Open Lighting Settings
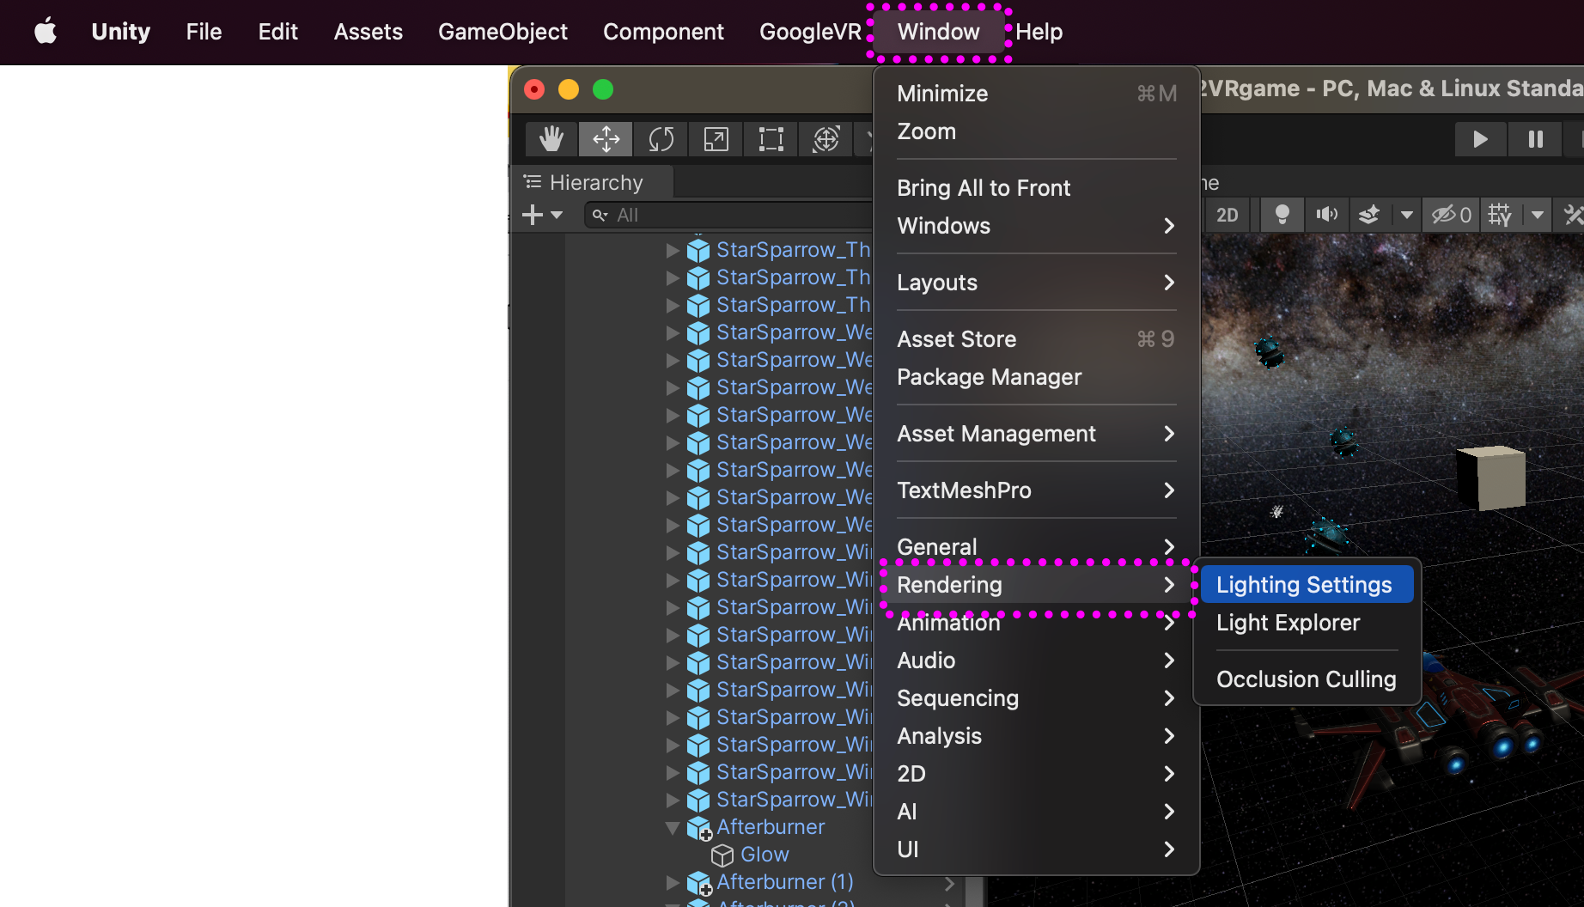This screenshot has height=907, width=1584. (x=1307, y=585)
